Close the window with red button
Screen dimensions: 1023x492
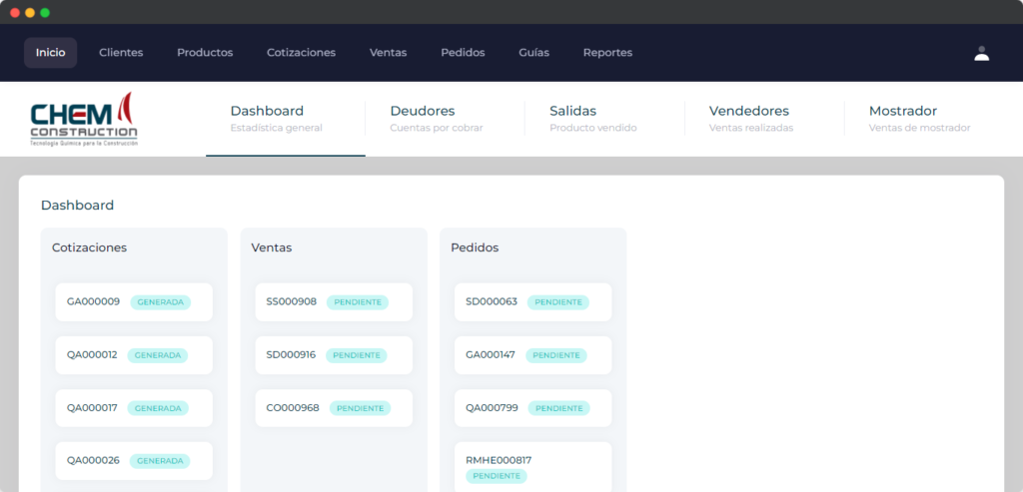(x=14, y=13)
